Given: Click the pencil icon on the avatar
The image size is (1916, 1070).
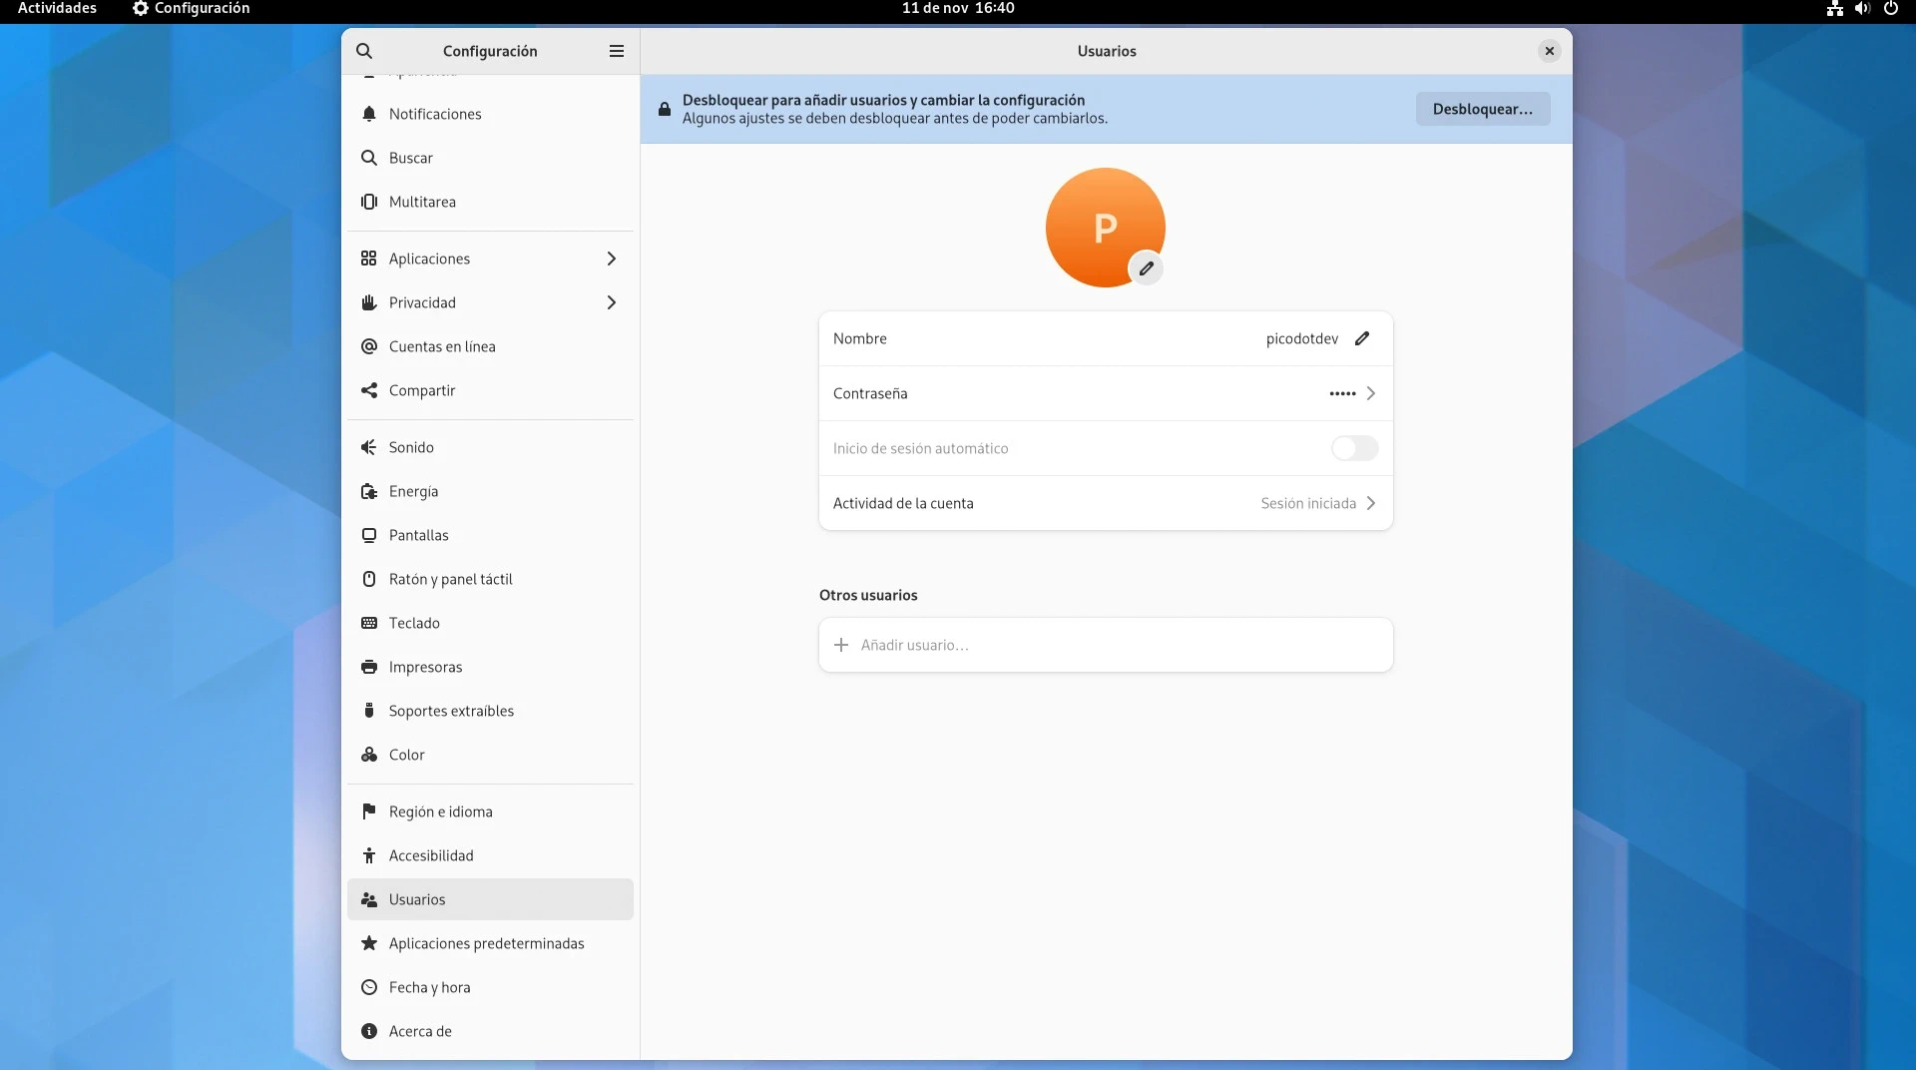Looking at the screenshot, I should 1147,268.
